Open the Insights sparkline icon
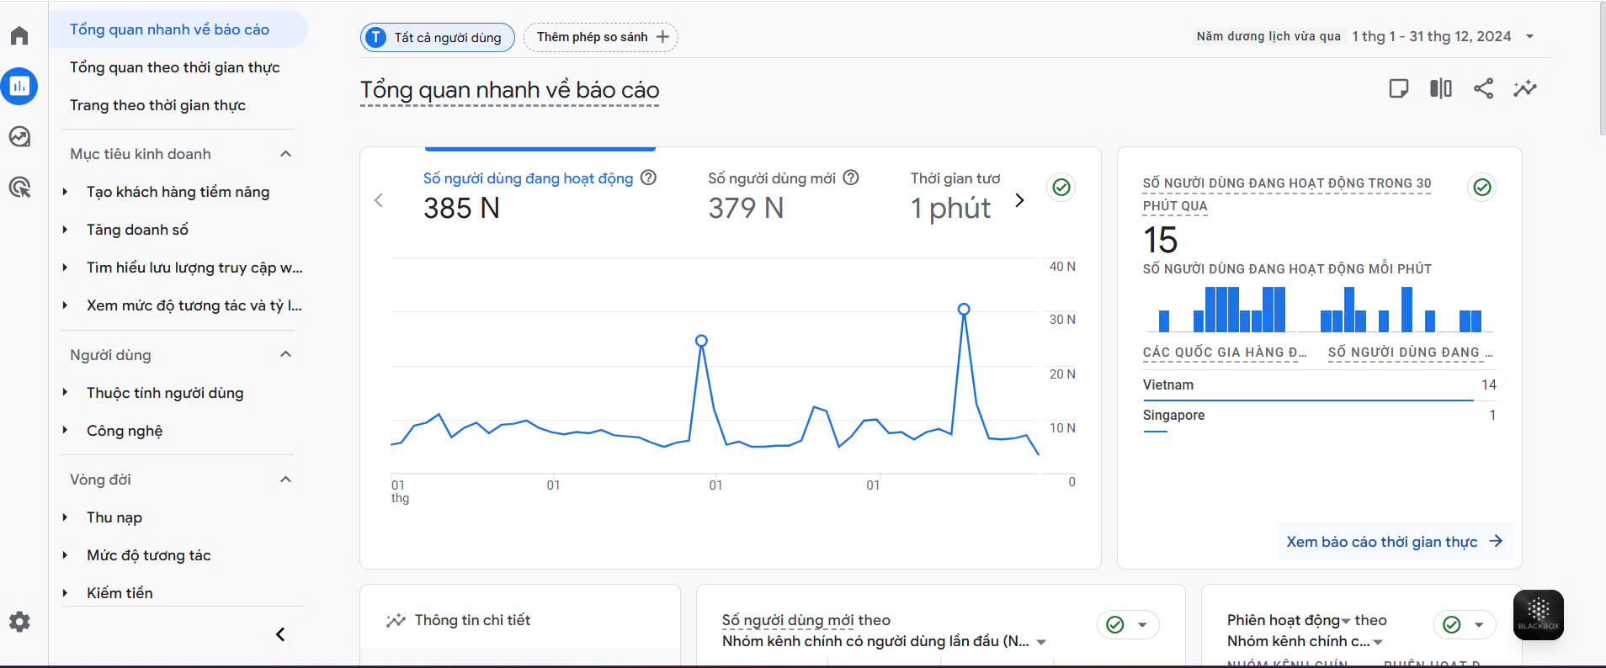 tap(1524, 88)
